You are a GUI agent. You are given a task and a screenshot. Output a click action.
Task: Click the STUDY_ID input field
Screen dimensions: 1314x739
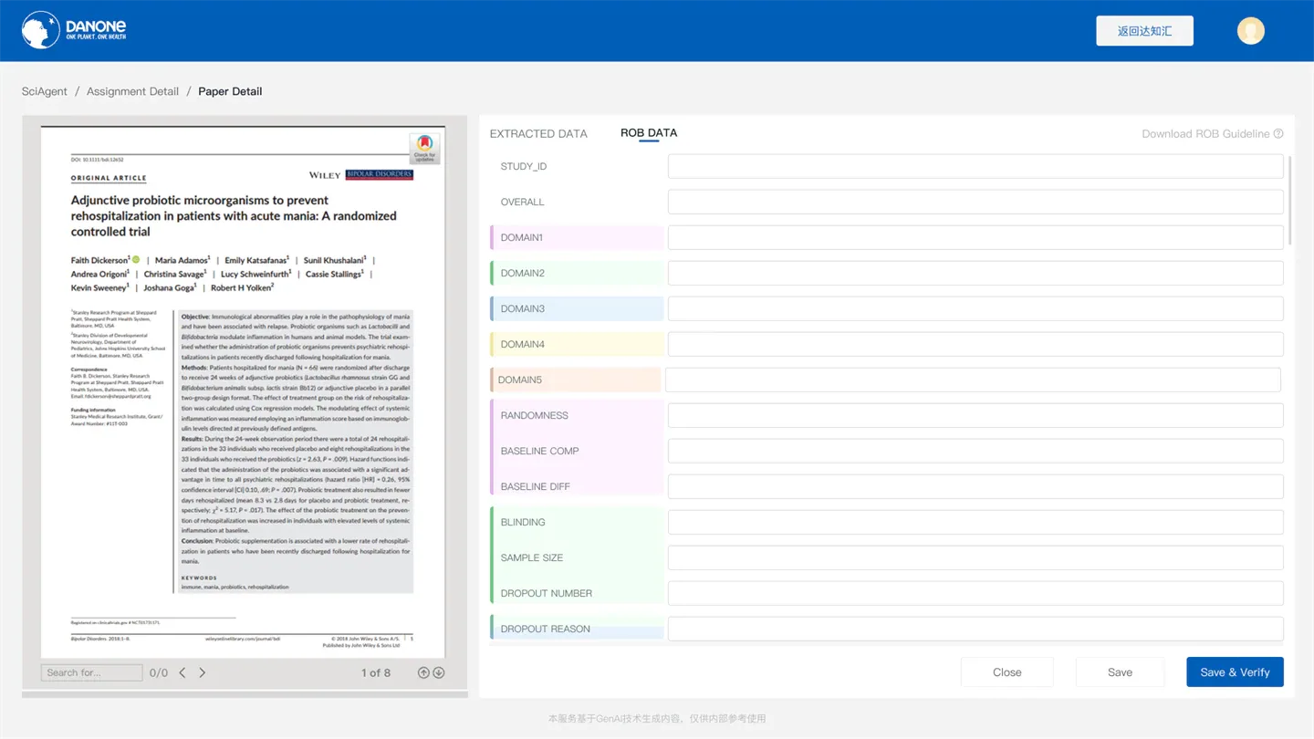[975, 166]
